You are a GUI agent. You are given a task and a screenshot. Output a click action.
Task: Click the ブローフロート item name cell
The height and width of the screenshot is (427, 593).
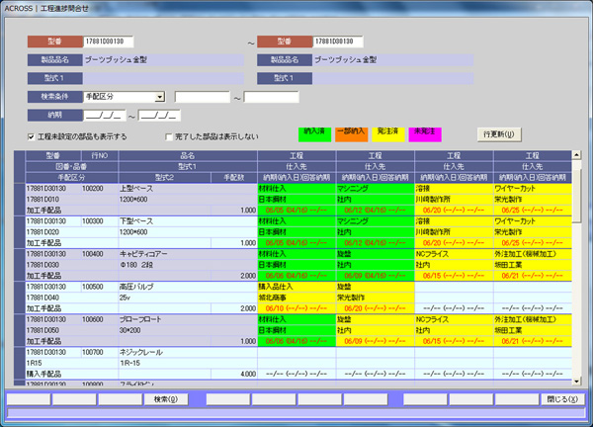[188, 319]
